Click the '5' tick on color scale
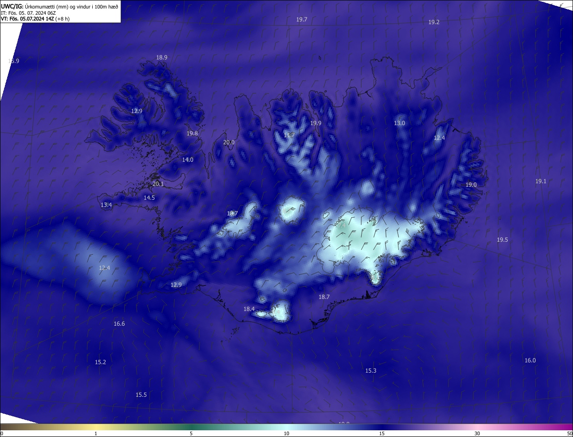Image resolution: width=573 pixels, height=437 pixels. (x=191, y=433)
